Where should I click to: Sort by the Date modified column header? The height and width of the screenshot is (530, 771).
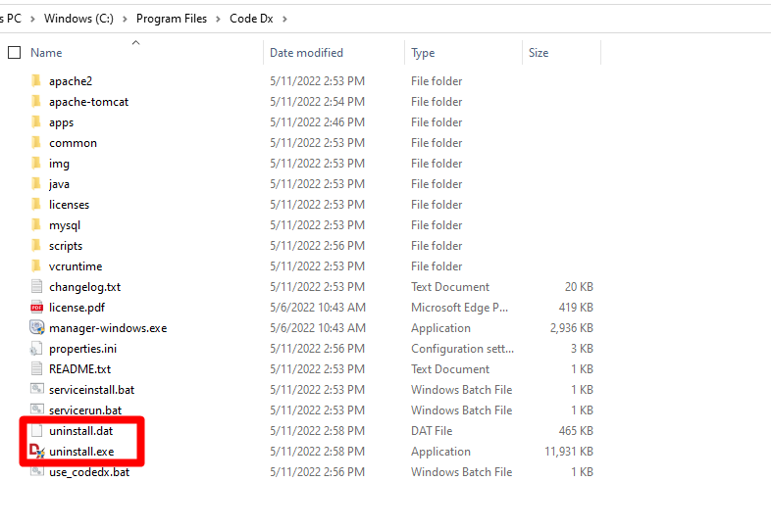click(306, 53)
